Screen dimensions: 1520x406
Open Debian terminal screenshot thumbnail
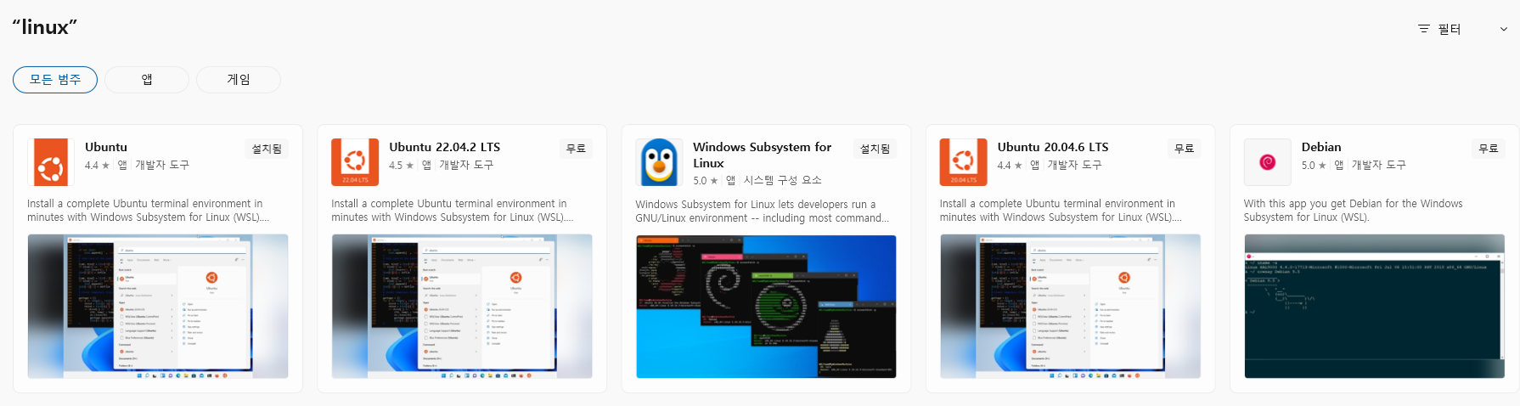tap(1374, 307)
